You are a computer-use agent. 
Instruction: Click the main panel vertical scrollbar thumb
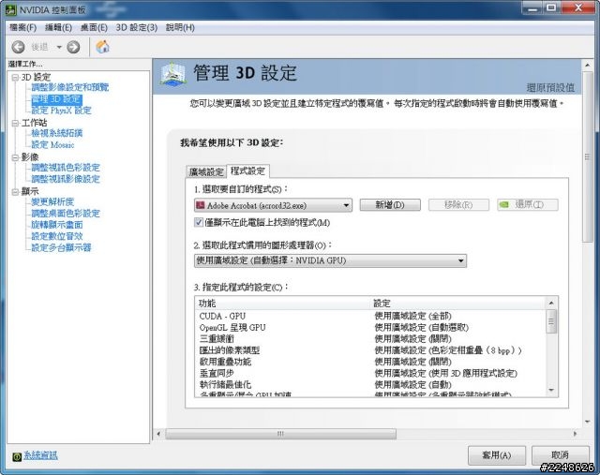[588, 156]
